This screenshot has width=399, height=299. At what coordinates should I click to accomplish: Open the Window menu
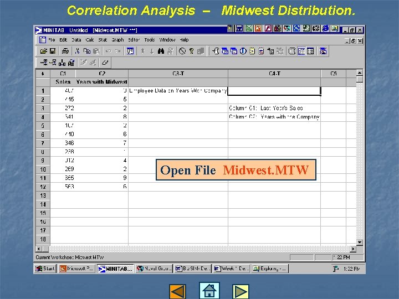(x=167, y=40)
